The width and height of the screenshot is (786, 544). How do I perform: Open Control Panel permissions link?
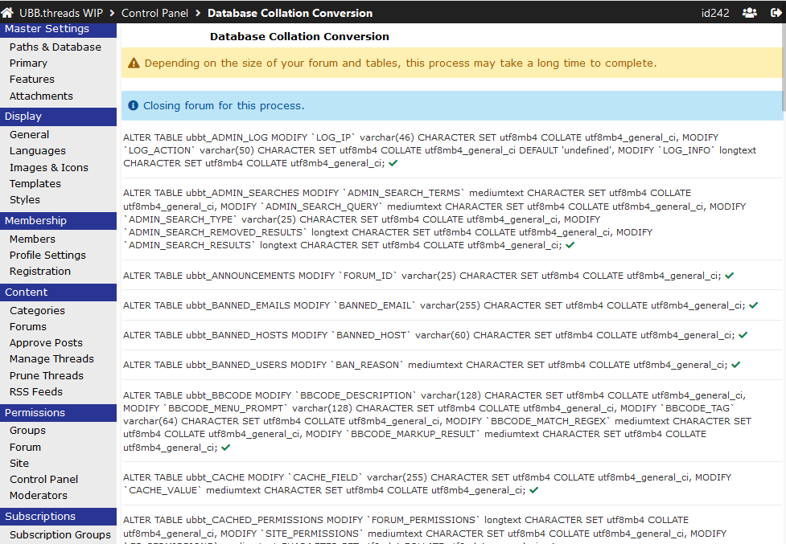coord(43,480)
